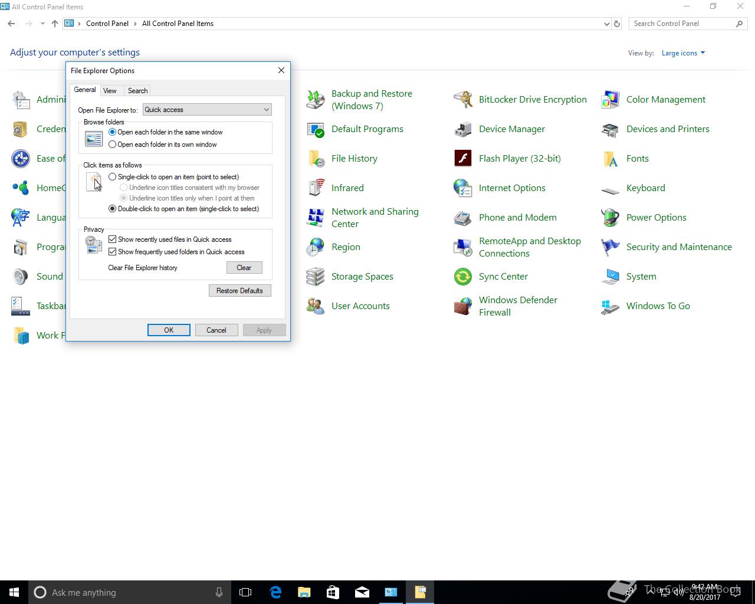The image size is (755, 604).
Task: Expand Open File Explorer to dropdown
Action: 207,110
